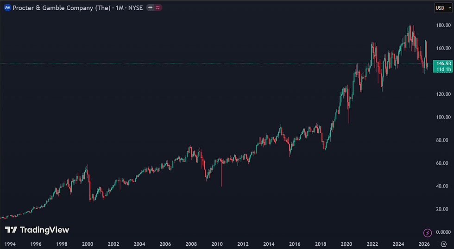Screen dimensions: 454x249
Task: Click the pink approximate-sign status icon
Action: point(158,8)
